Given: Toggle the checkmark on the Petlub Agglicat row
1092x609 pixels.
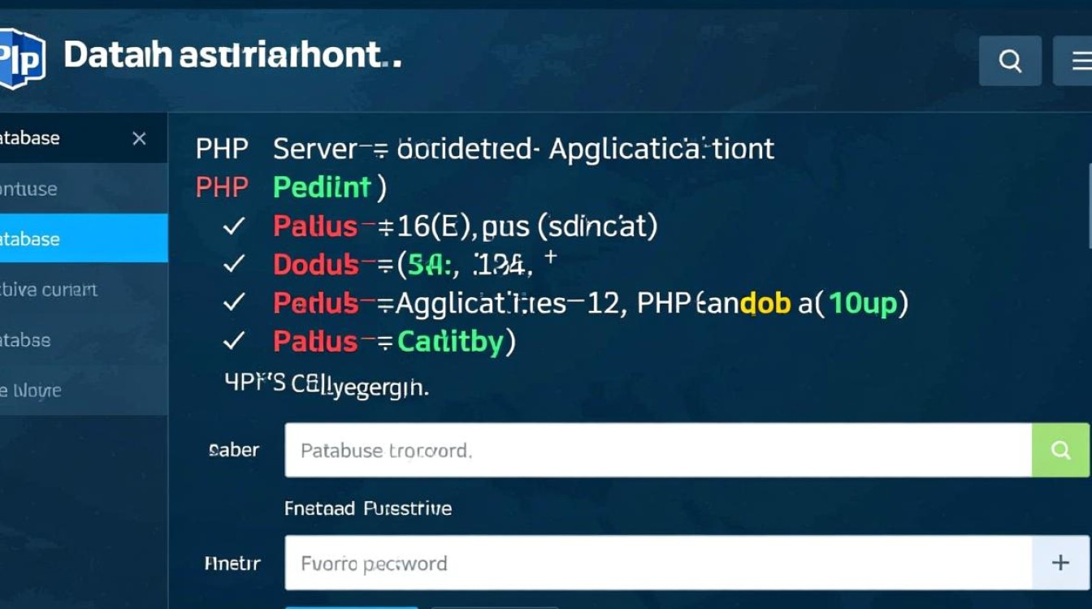Looking at the screenshot, I should [233, 303].
